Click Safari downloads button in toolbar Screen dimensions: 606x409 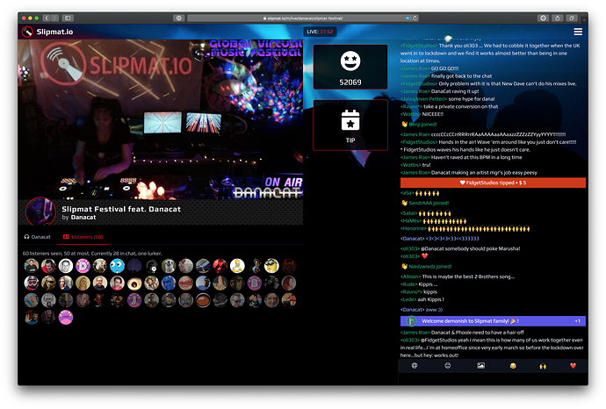(543, 18)
